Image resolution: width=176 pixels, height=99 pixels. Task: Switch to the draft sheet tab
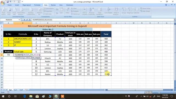pyautogui.click(x=21, y=90)
